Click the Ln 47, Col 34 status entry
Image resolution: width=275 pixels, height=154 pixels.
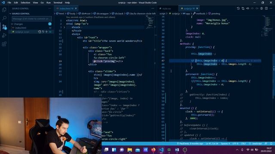212,144
